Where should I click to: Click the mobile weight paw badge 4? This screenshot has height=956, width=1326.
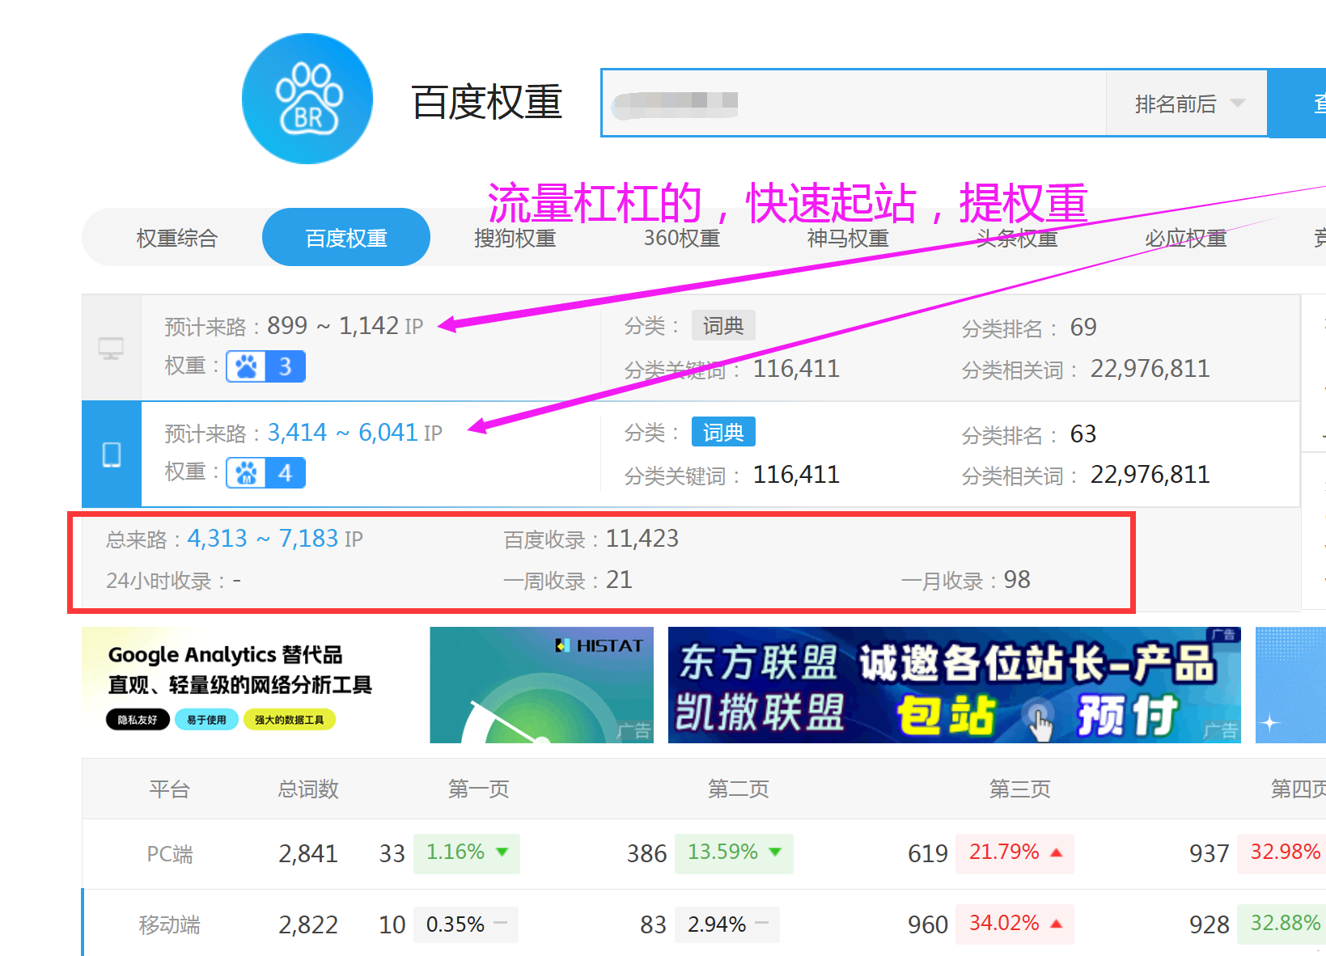(265, 473)
